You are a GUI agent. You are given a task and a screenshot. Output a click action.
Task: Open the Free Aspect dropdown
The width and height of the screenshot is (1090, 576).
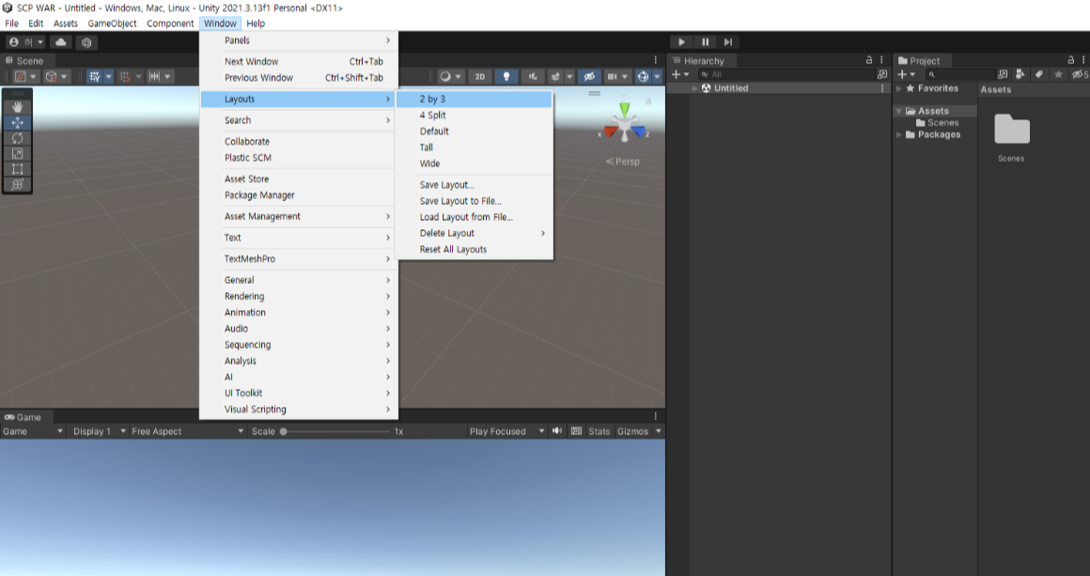[188, 431]
